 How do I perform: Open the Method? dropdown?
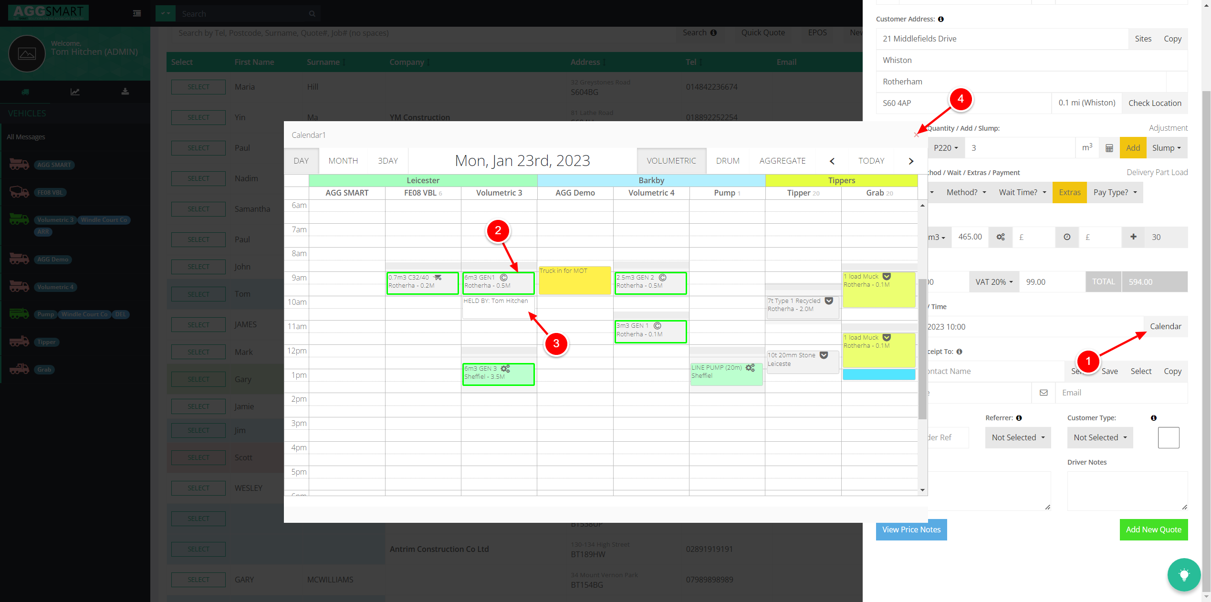click(x=966, y=192)
